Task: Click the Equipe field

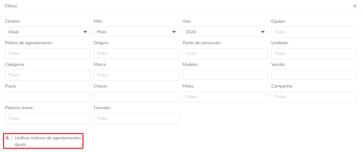Action: (314, 32)
